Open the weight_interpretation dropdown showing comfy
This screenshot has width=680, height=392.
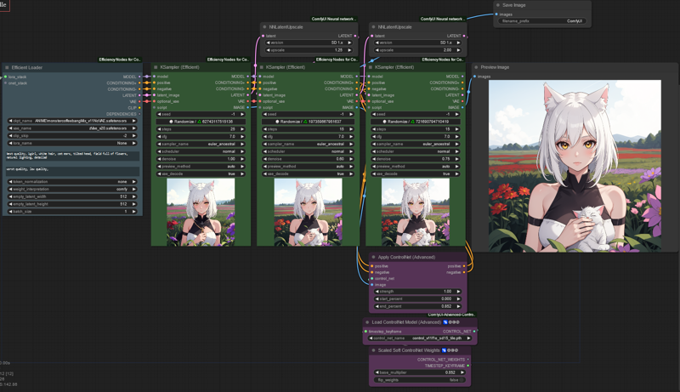tap(72, 189)
